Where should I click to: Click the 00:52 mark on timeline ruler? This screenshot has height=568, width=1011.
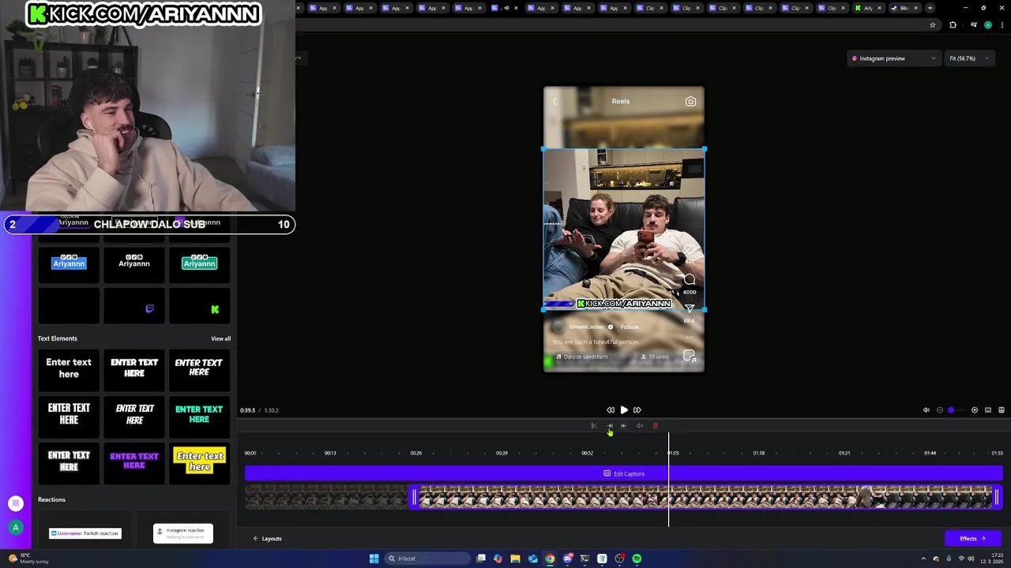pos(587,453)
